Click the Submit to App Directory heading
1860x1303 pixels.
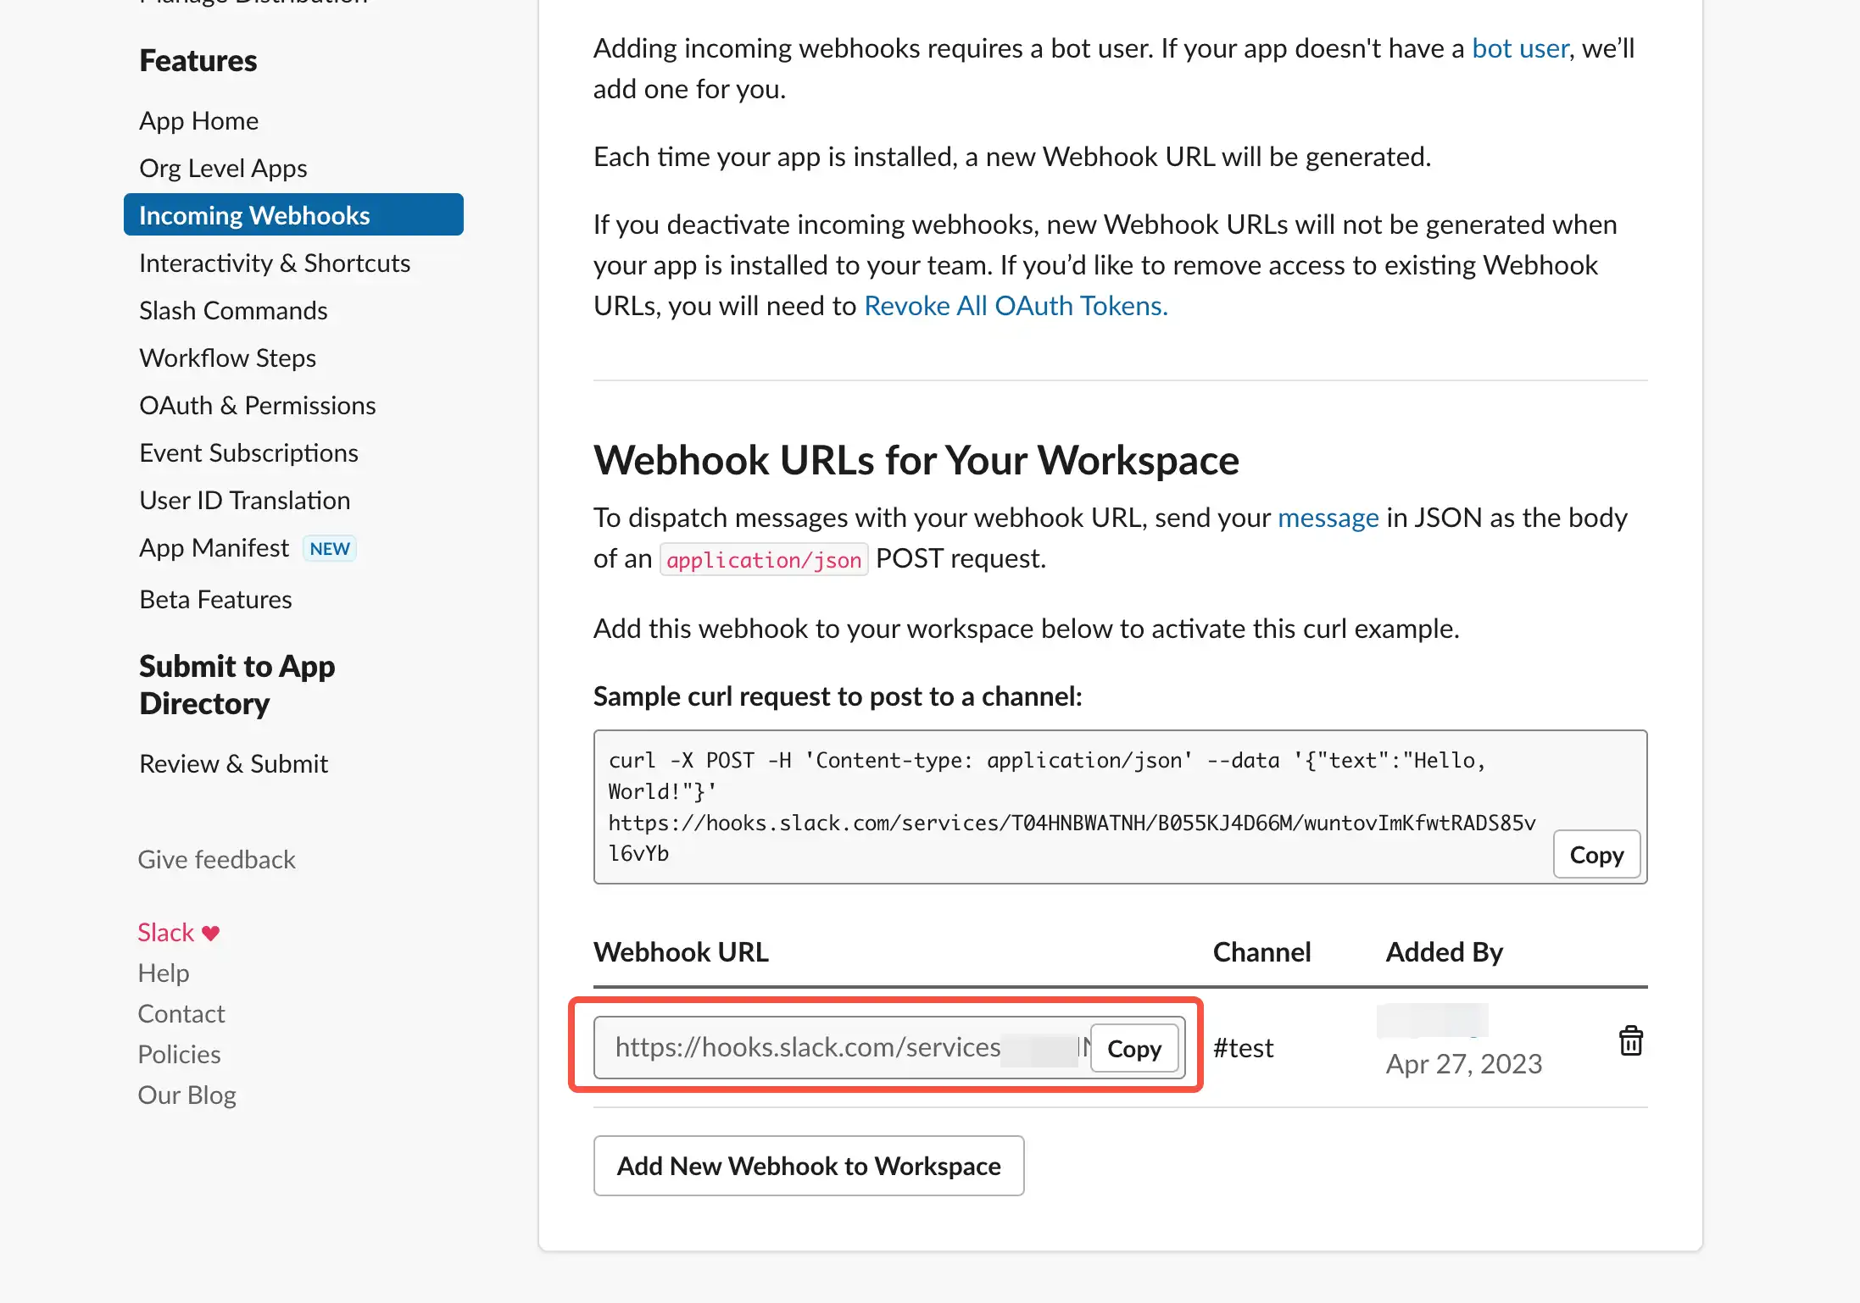coord(237,685)
